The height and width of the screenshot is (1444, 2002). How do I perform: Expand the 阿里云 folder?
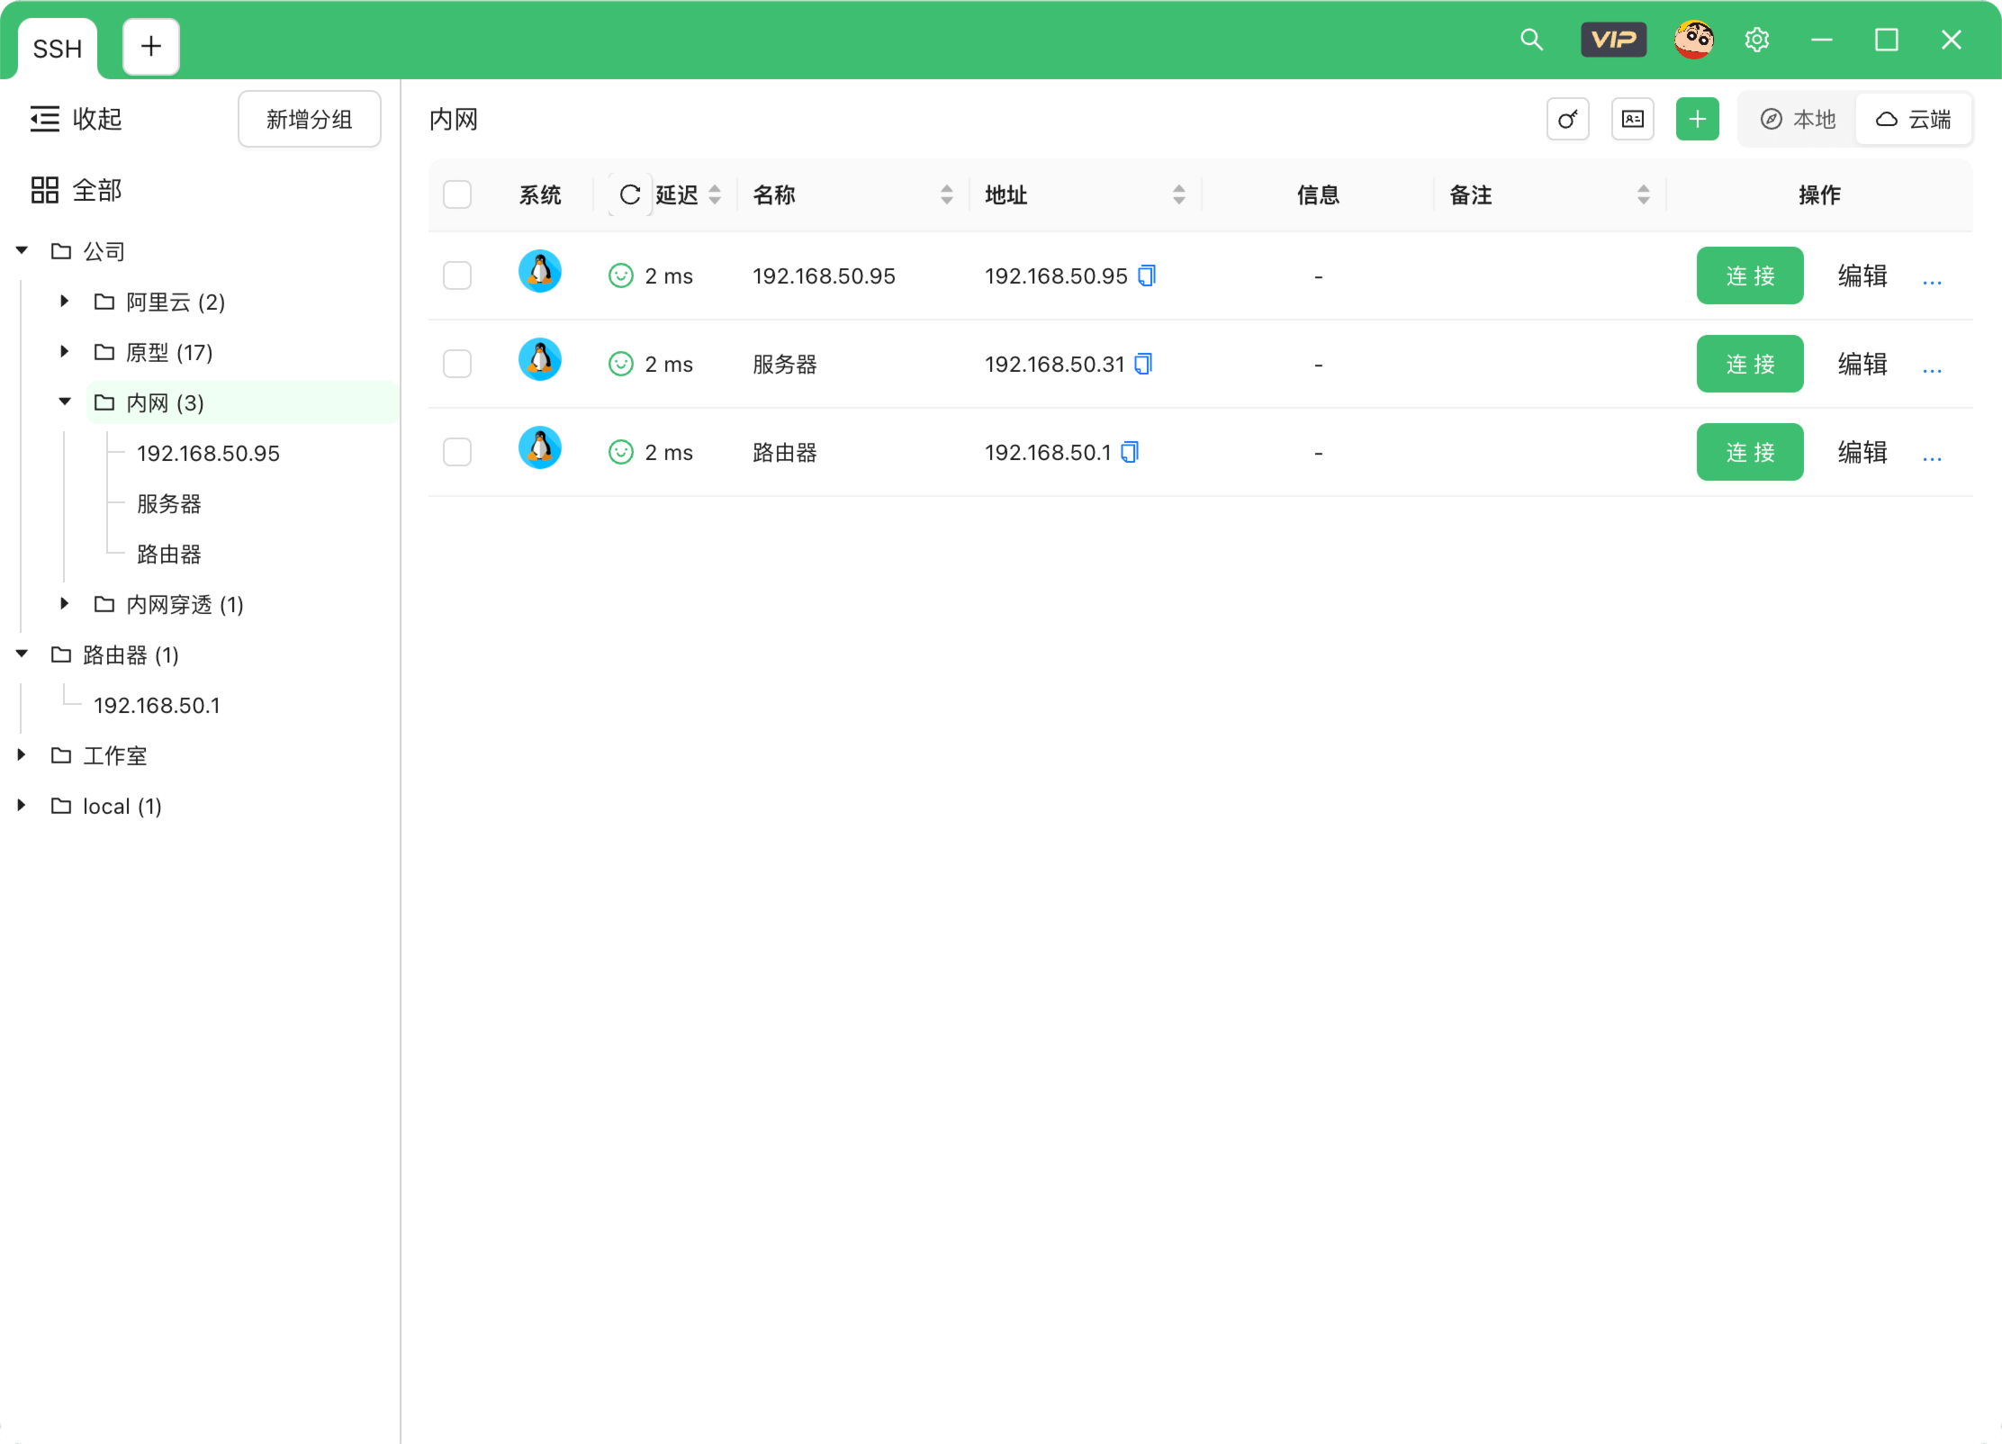click(64, 302)
